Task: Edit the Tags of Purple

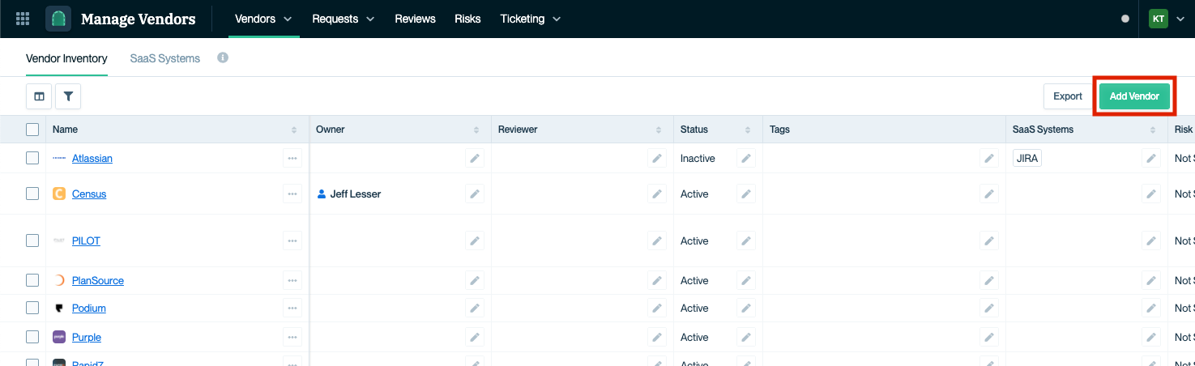Action: click(x=989, y=337)
